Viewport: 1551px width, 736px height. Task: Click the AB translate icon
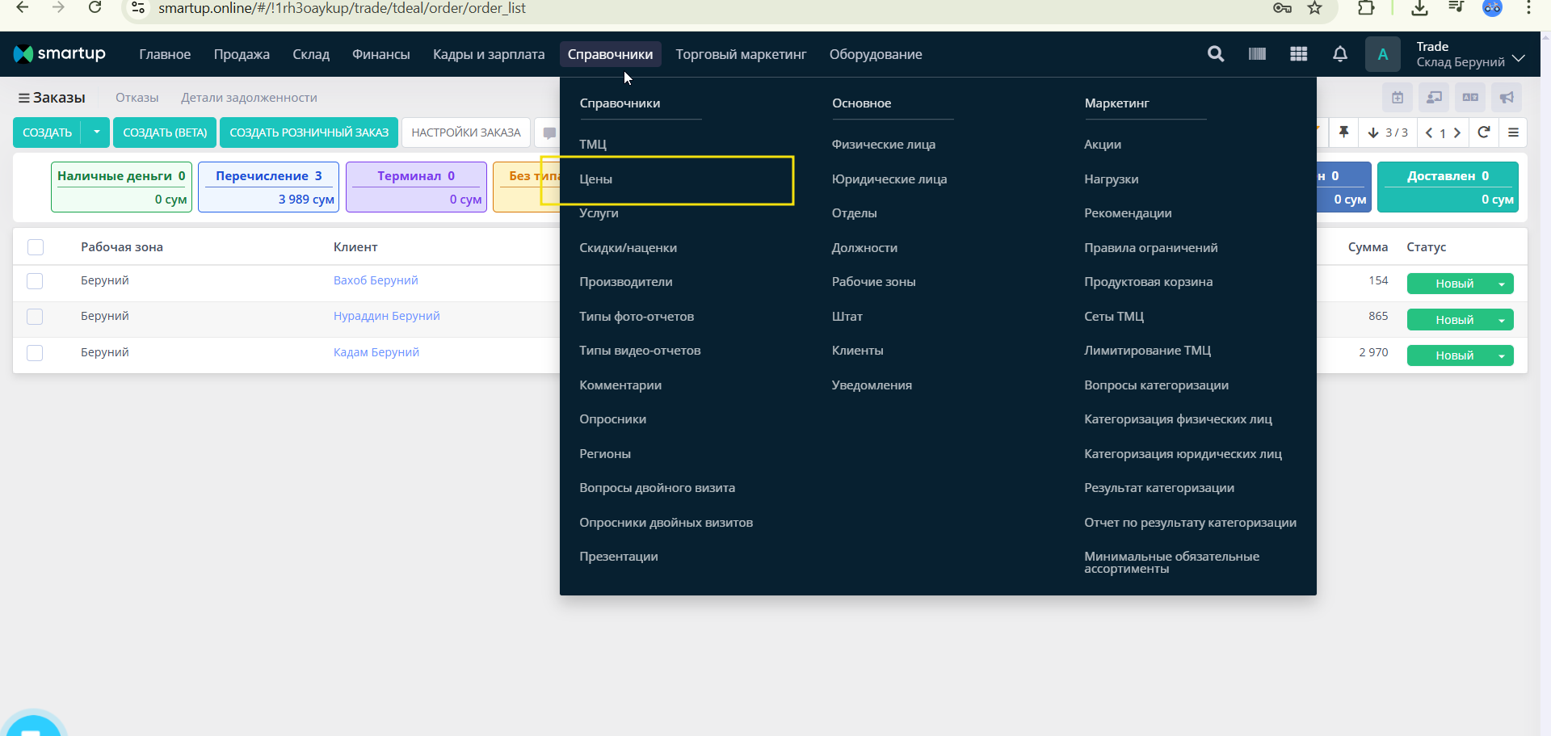(1470, 98)
